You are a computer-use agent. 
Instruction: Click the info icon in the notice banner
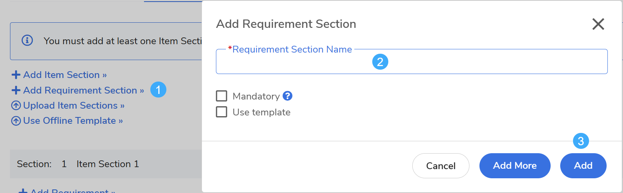27,41
